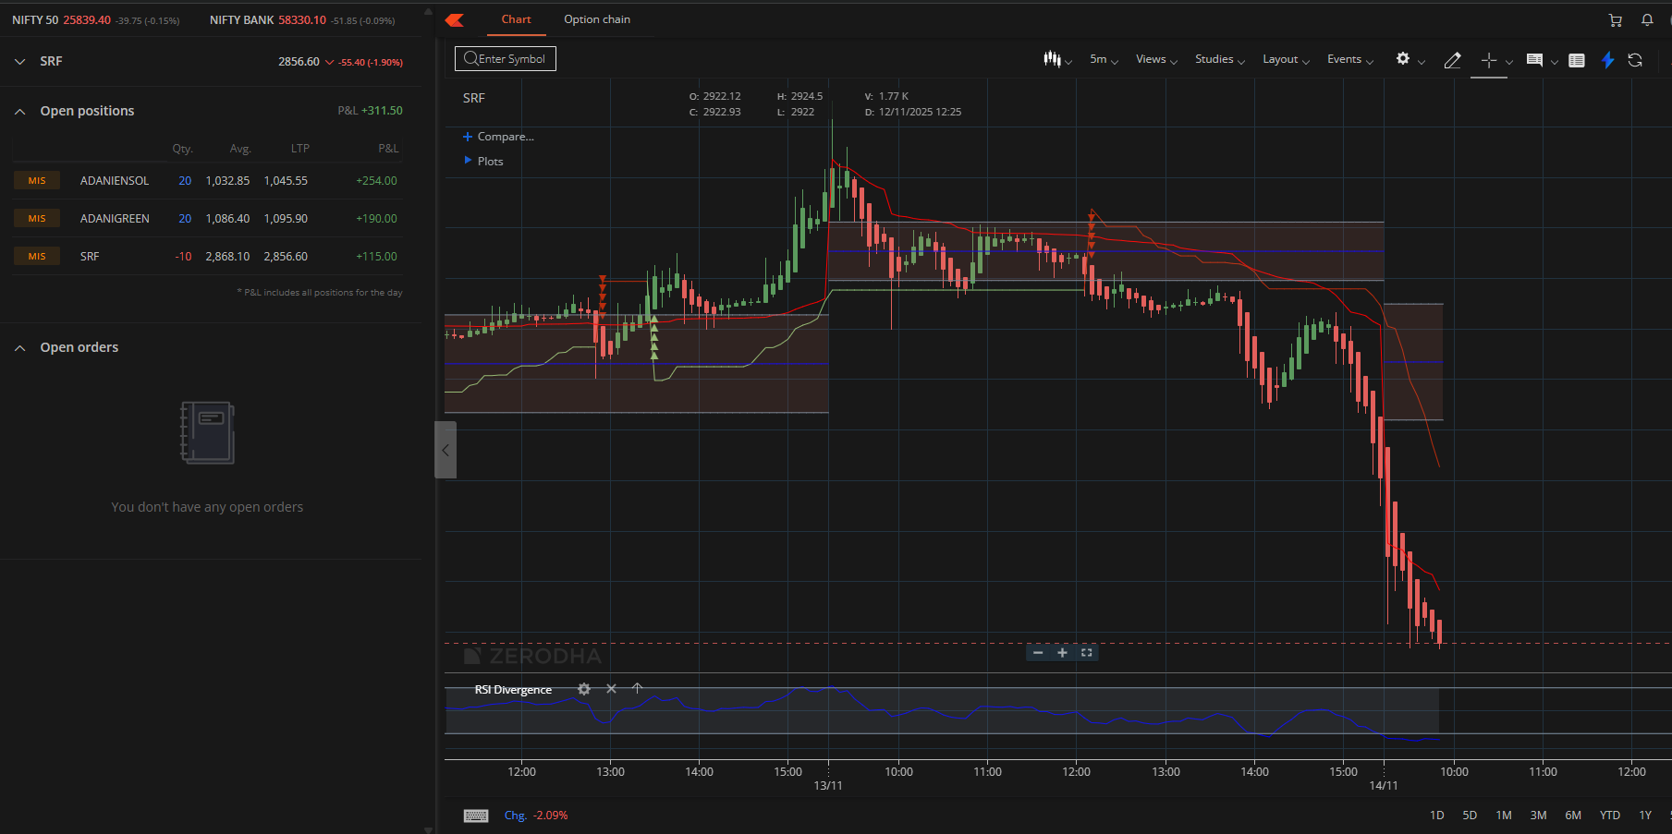Open the notifications bell
Viewport: 1672px width, 834px height.
pos(1647,20)
